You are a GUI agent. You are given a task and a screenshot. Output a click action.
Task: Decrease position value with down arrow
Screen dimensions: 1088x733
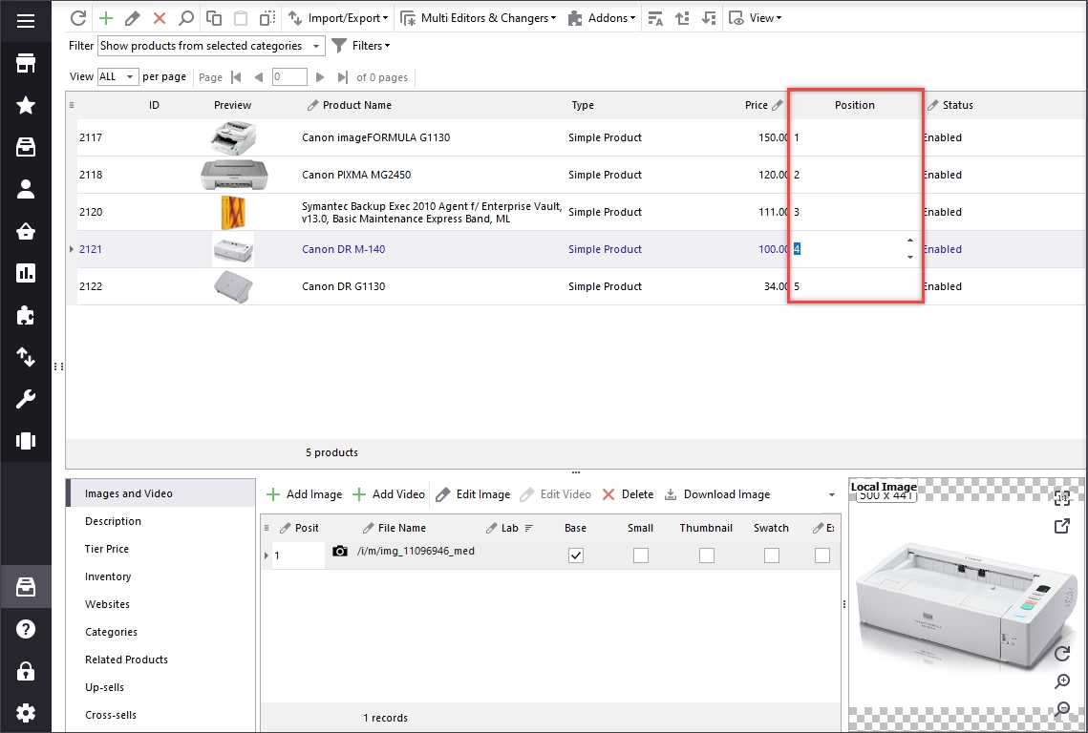pos(910,258)
